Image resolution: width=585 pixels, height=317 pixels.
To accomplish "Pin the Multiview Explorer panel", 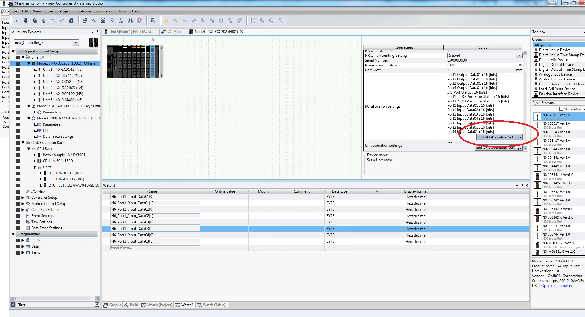I will (x=97, y=32).
